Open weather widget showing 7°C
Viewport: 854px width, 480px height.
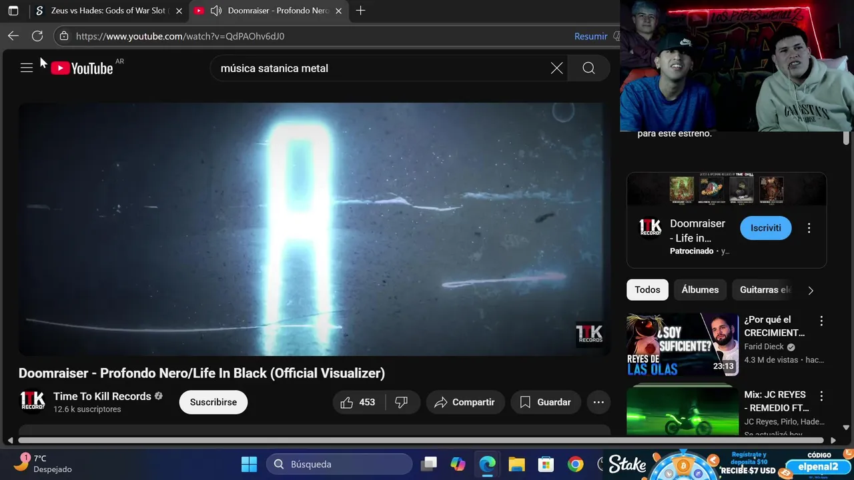[x=44, y=463]
